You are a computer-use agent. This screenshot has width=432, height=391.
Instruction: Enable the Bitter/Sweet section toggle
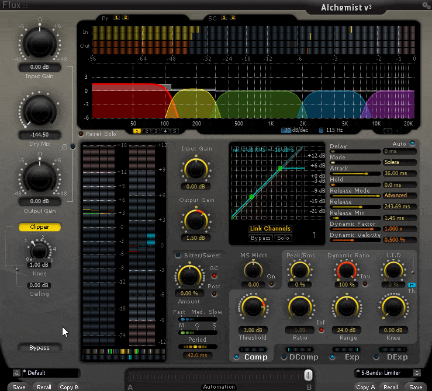pos(178,256)
